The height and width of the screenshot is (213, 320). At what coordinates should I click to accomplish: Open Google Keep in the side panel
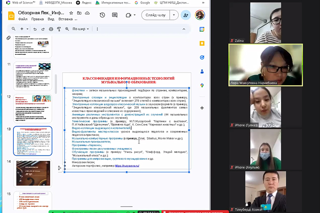tap(202, 43)
